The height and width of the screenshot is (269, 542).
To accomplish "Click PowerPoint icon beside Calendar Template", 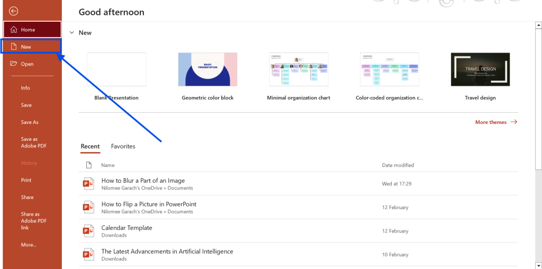I will click(x=88, y=231).
